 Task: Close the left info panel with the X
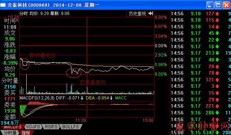pyautogui.click(x=17, y=20)
